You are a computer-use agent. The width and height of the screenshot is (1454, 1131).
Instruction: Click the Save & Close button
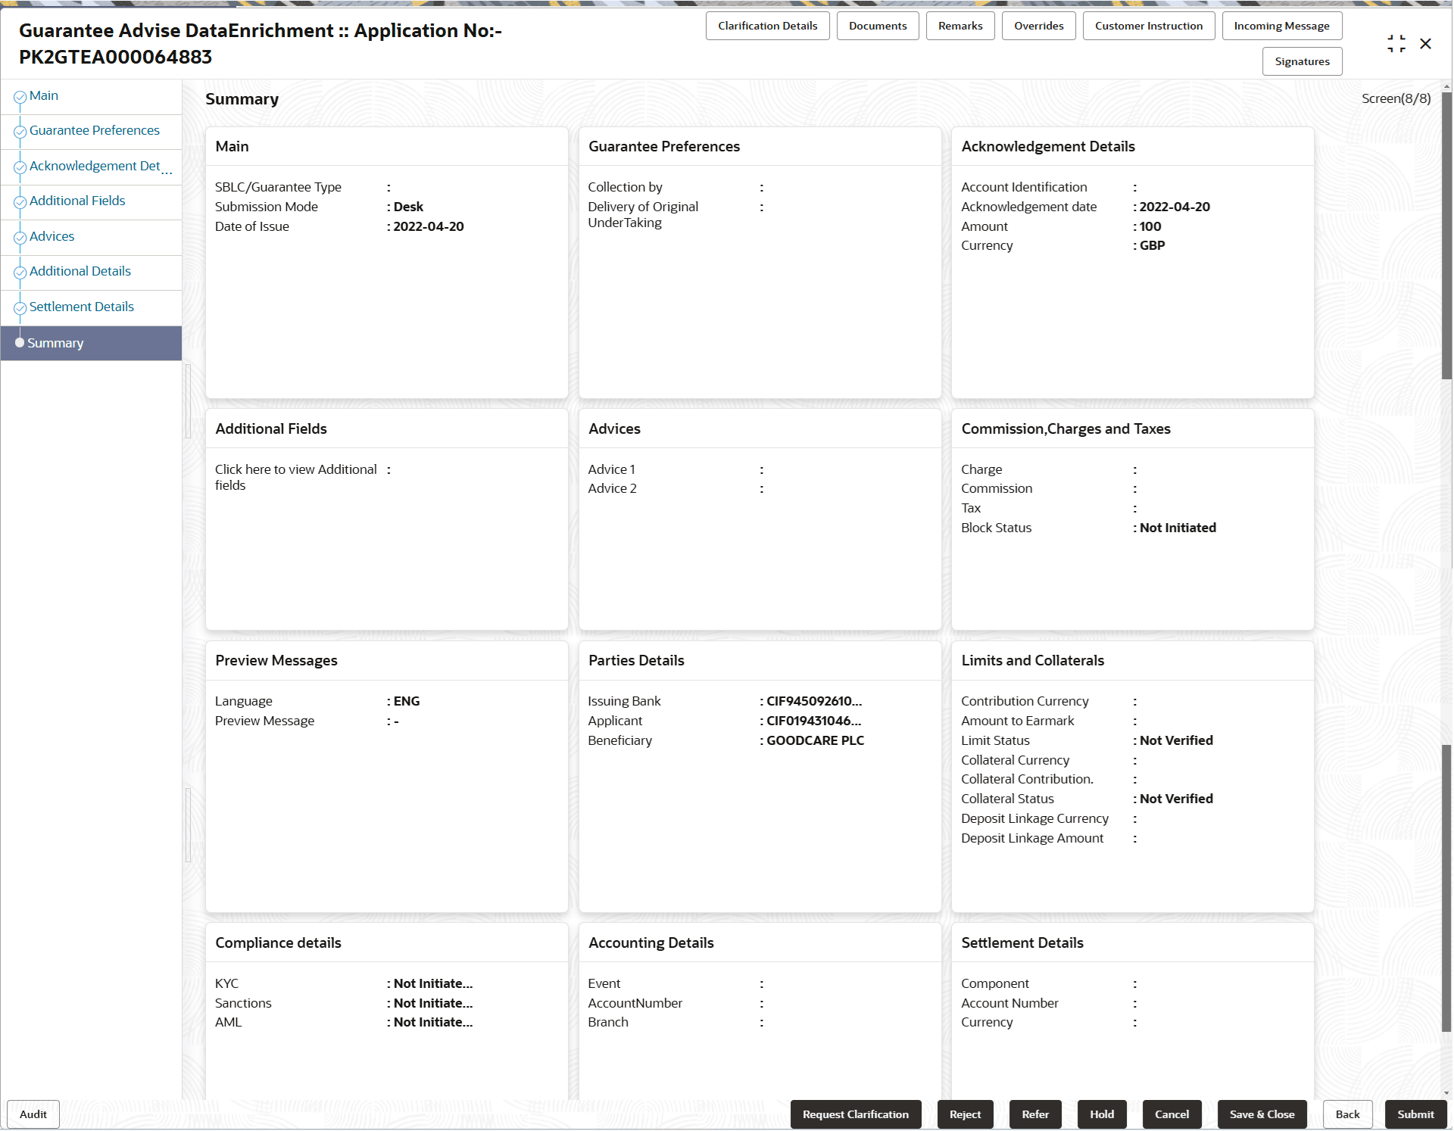1261,1114
